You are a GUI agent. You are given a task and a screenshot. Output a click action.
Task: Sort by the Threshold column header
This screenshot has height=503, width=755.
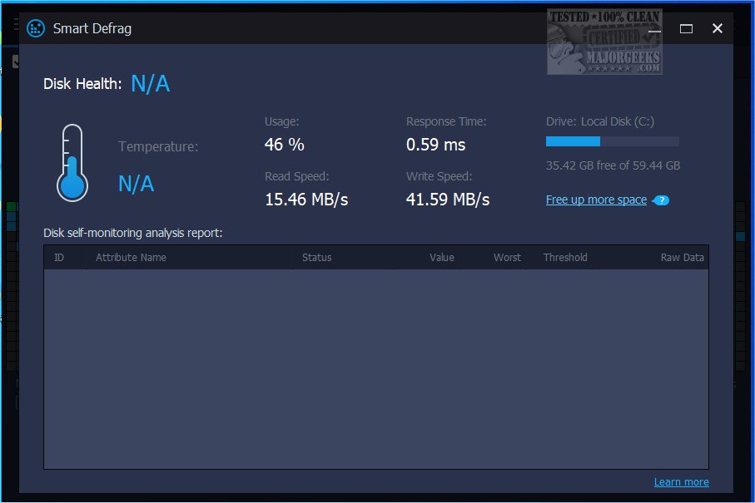(565, 257)
